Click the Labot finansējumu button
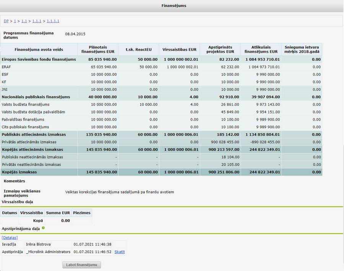Viewport: 344px width, 271px height. [82, 265]
